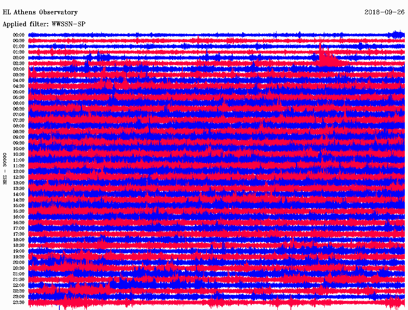Select the 01:30 time label

pos(19,52)
